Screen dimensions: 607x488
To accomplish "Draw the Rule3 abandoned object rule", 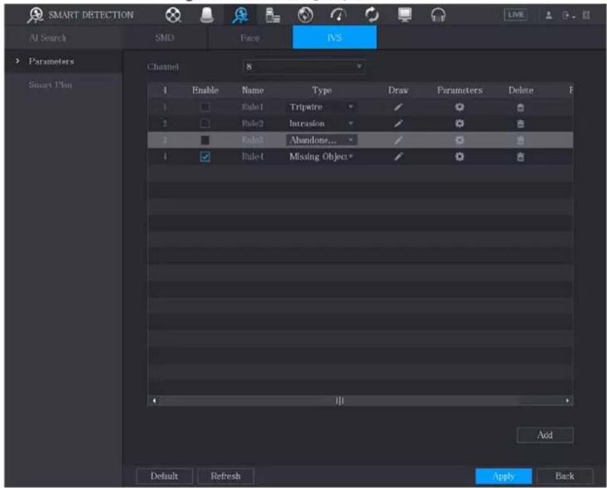I will tap(398, 140).
